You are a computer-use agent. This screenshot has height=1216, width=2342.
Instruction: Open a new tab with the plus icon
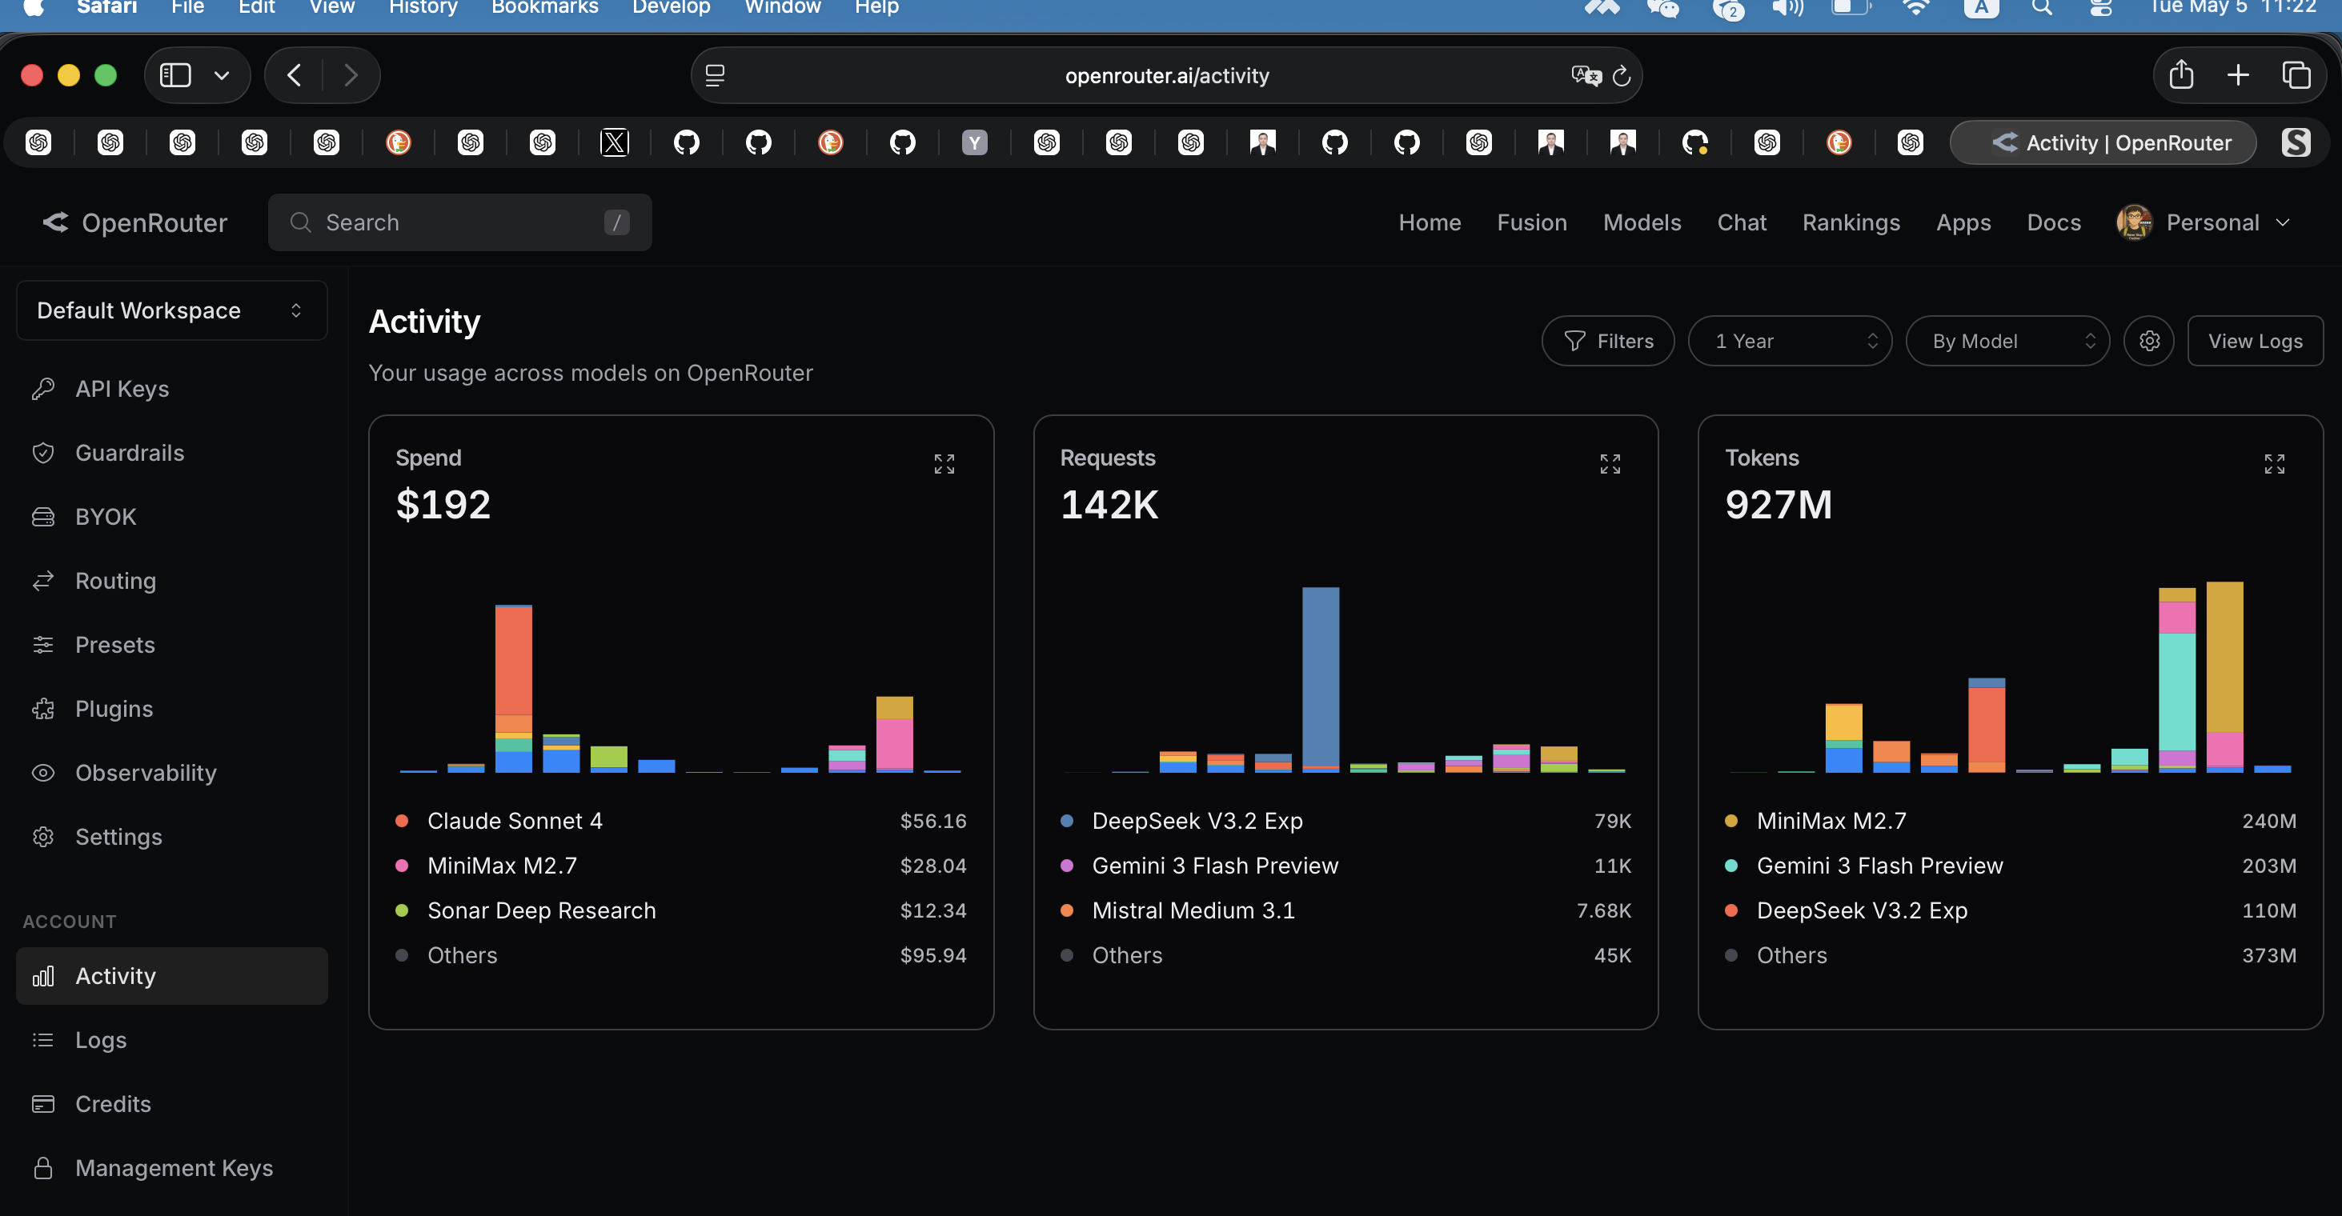pos(2239,74)
